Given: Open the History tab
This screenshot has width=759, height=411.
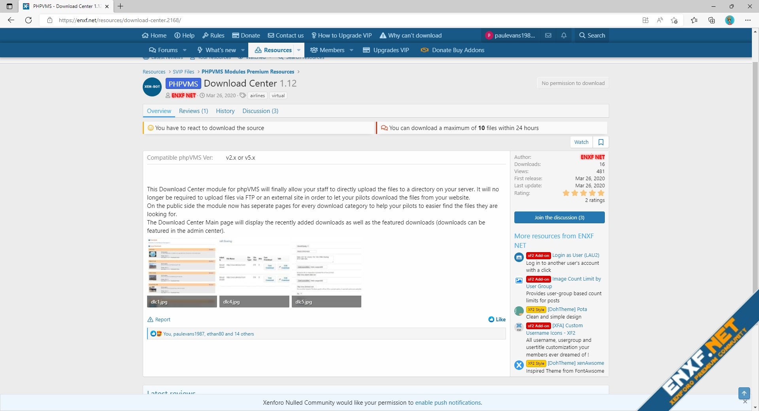Looking at the screenshot, I should 225,111.
